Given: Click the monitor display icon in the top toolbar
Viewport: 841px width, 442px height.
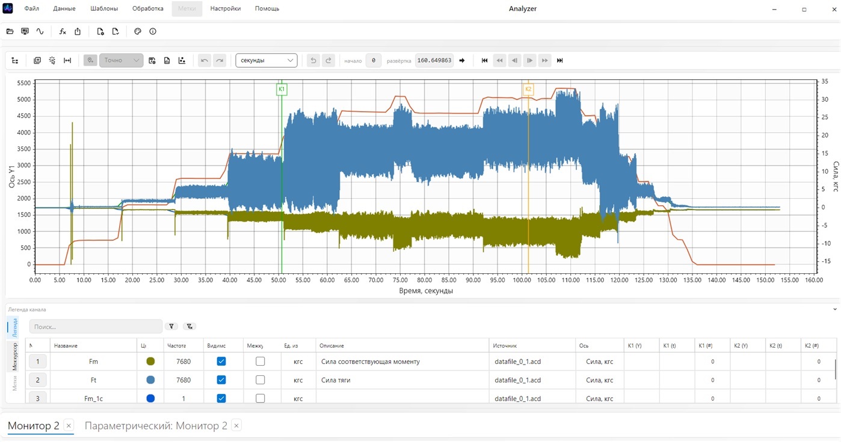Looking at the screenshot, I should point(25,31).
